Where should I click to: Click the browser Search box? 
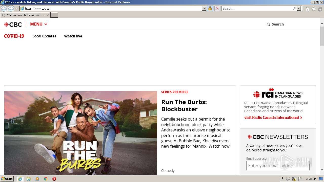point(257,8)
